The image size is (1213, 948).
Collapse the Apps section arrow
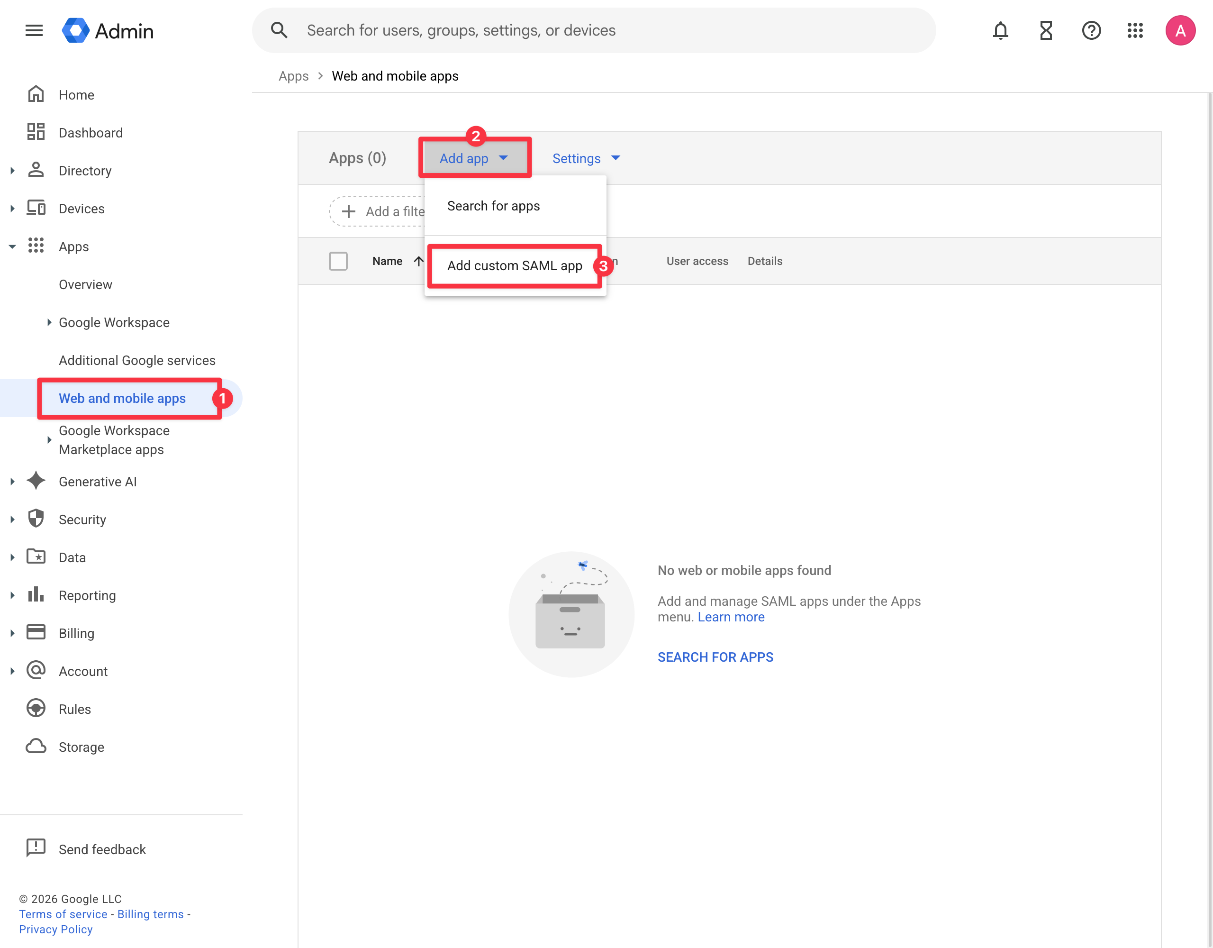[x=12, y=247]
